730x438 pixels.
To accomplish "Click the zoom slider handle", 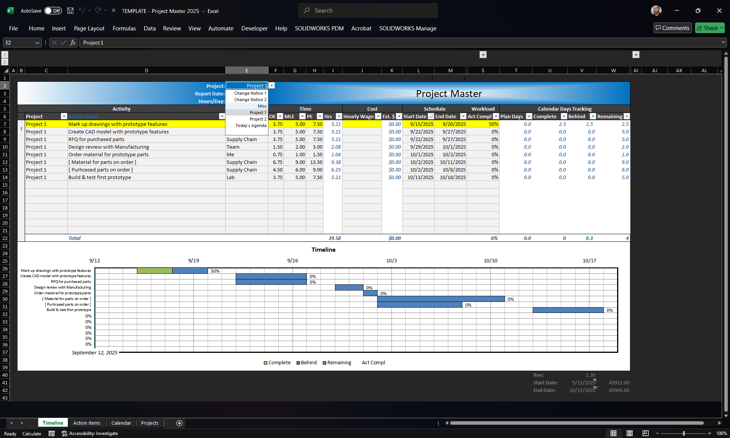I will point(684,433).
